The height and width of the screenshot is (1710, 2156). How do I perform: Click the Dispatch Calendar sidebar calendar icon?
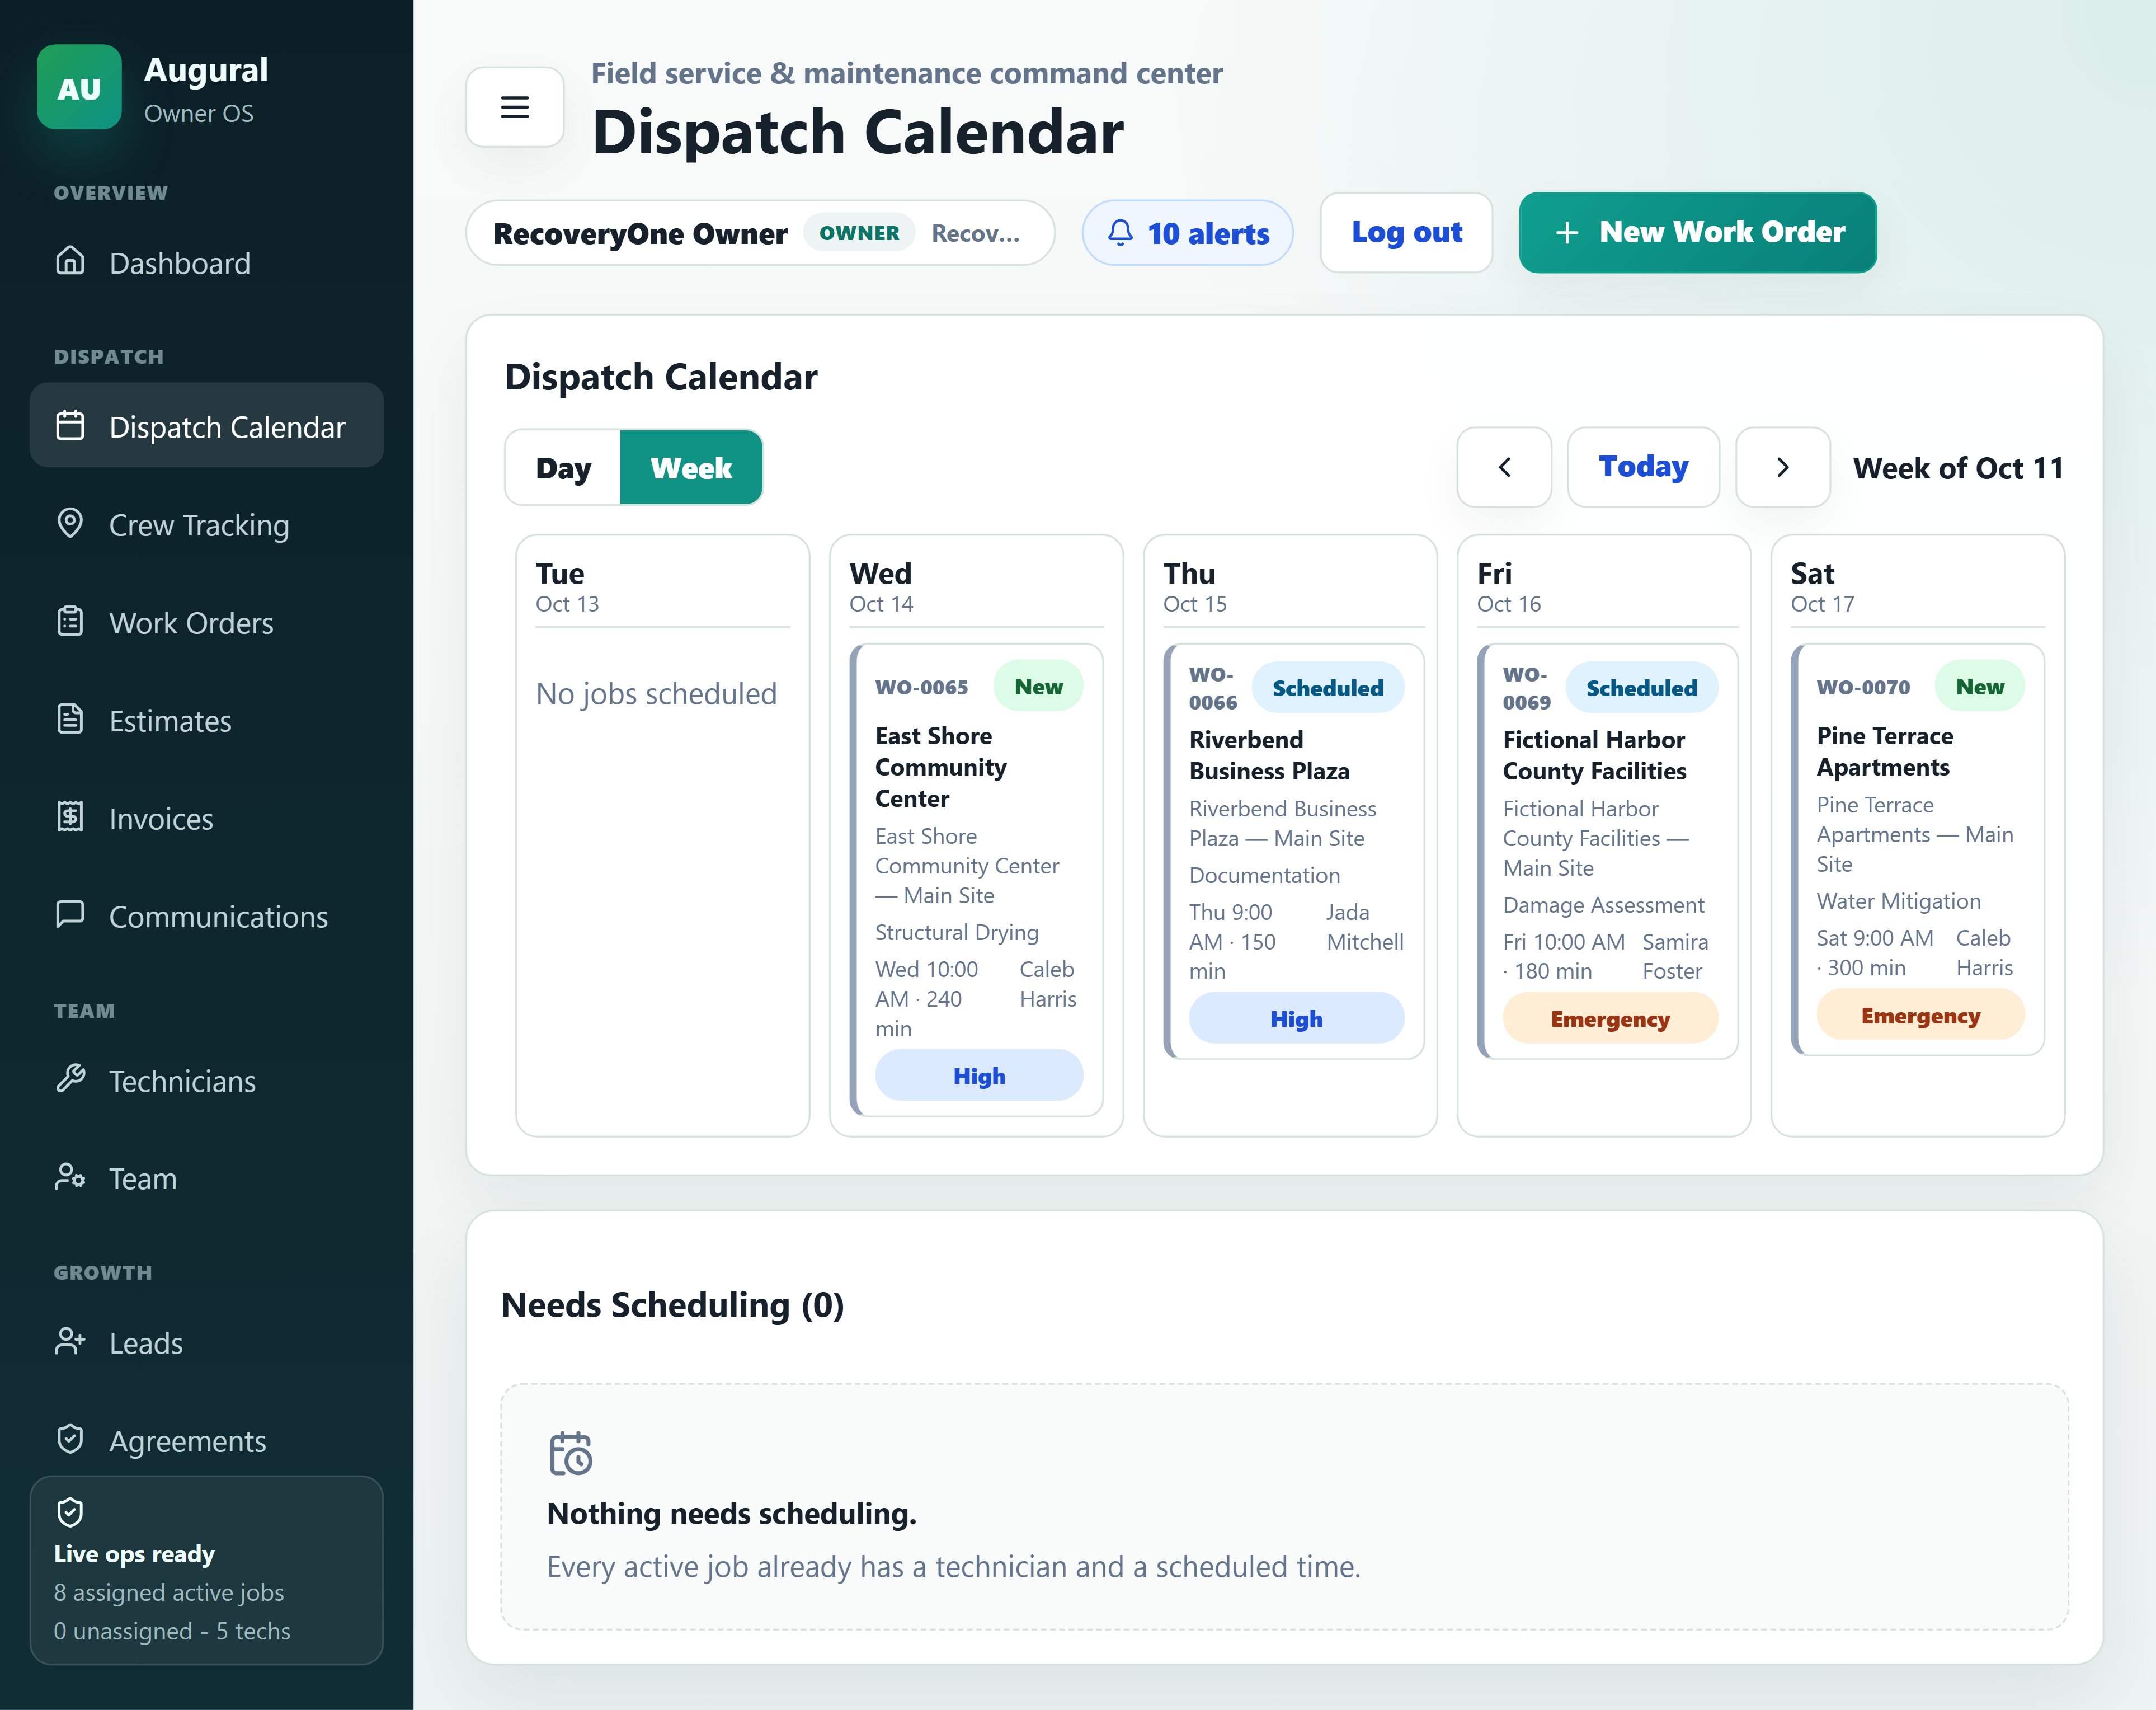click(70, 425)
